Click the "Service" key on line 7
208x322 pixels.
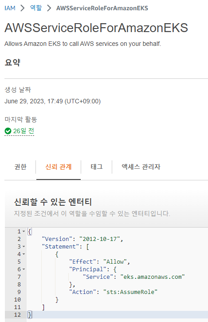pyautogui.click(x=98, y=277)
